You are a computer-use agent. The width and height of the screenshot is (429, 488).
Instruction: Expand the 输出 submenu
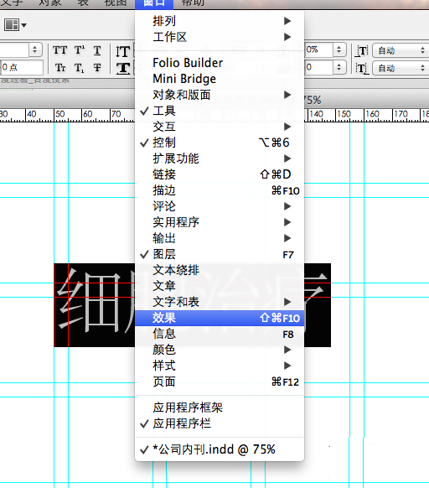[220, 238]
